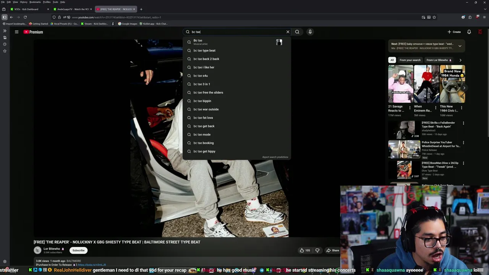489x275 pixels.
Task: Show next shorts with shelf arrow
Action: 464,88
